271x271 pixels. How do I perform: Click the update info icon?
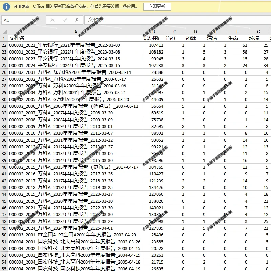click(x=6, y=6)
